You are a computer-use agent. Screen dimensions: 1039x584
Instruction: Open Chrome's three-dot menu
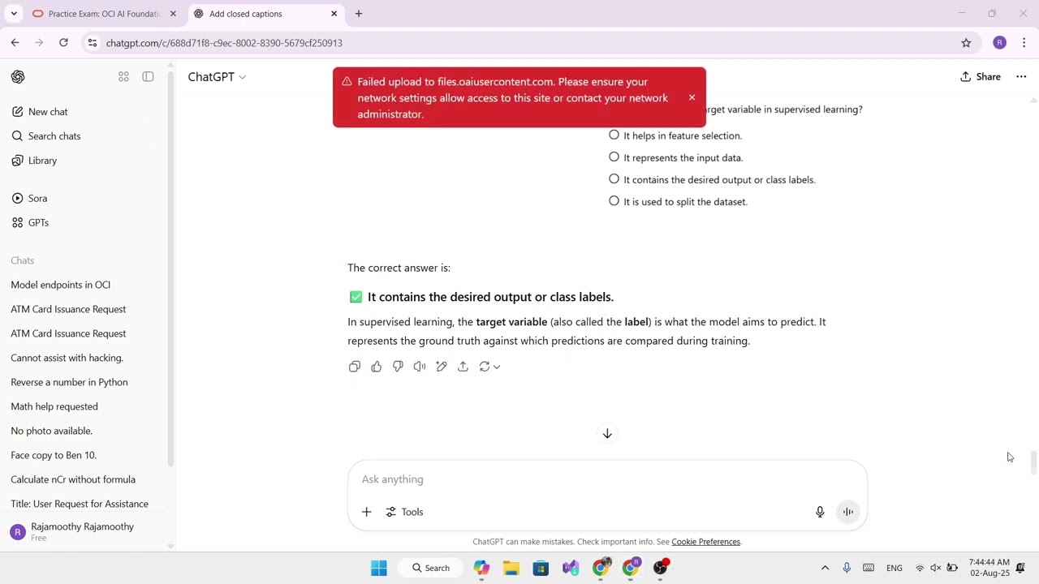point(1024,43)
